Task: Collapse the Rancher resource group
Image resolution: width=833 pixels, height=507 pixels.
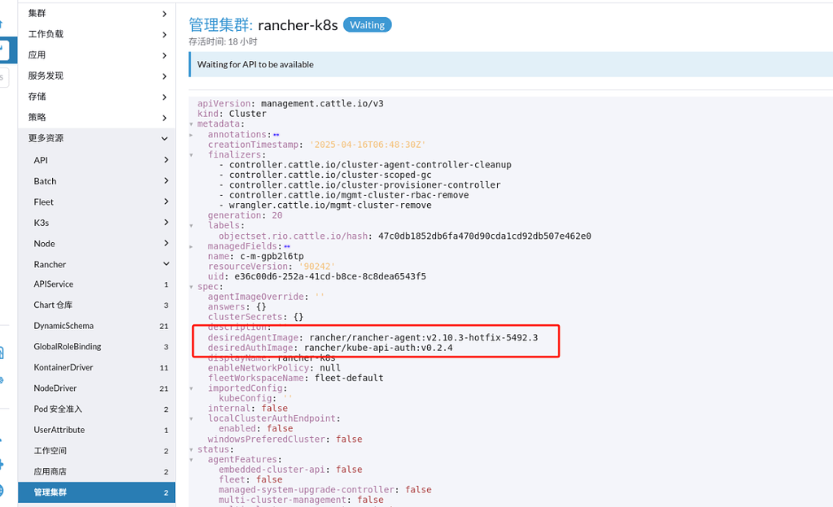Action: pos(96,264)
